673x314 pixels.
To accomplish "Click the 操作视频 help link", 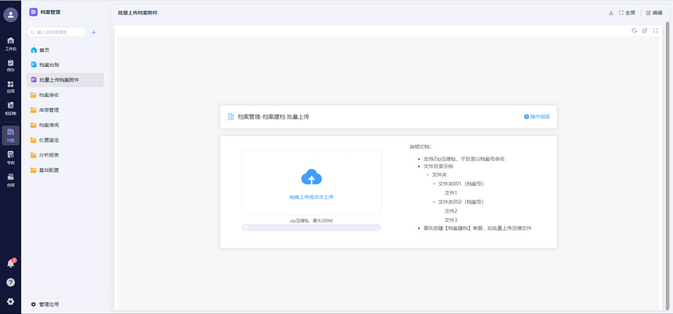I will 537,116.
